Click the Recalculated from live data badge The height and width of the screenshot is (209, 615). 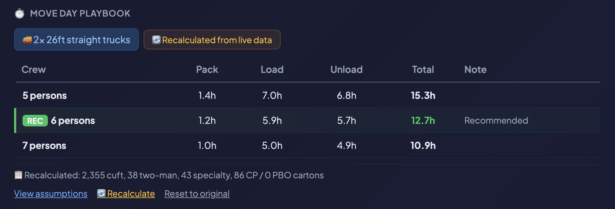click(x=212, y=40)
